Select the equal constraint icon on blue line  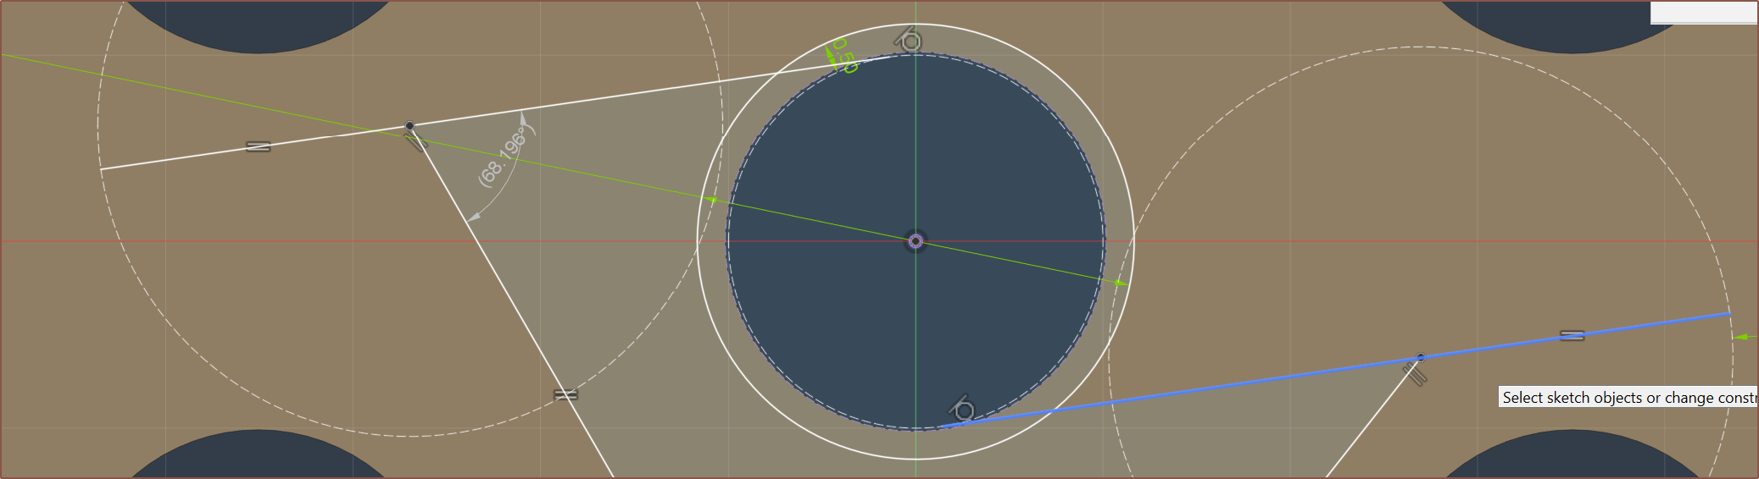point(1572,336)
